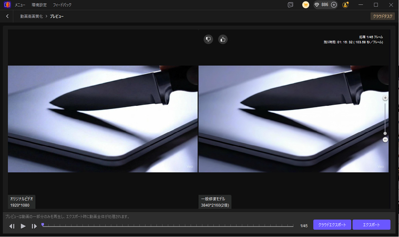
Task: Open the クラウドタスク panel
Action: click(x=382, y=16)
